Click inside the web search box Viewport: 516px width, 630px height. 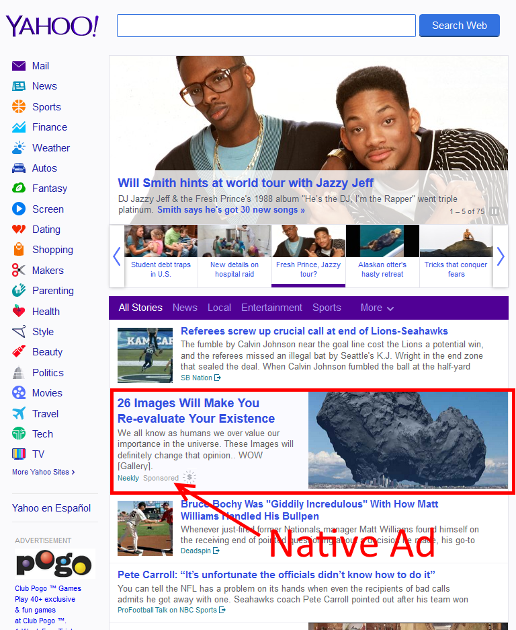coord(266,26)
